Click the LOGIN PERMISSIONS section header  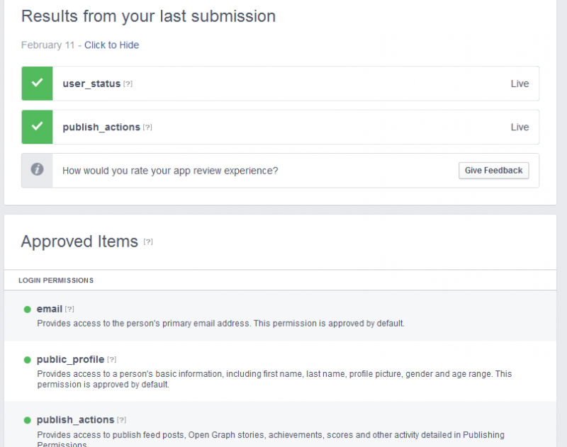[x=56, y=281]
